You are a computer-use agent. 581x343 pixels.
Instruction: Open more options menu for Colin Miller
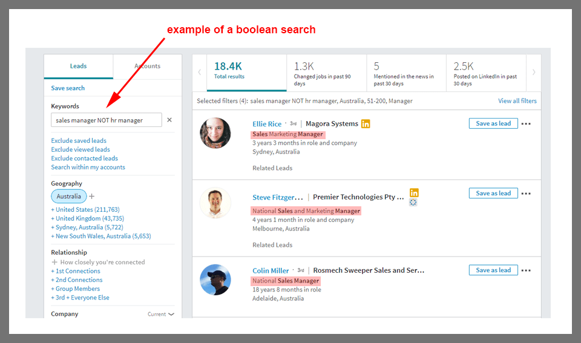point(526,270)
